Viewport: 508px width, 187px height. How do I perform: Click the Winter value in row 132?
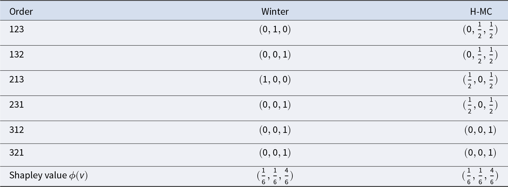(275, 55)
